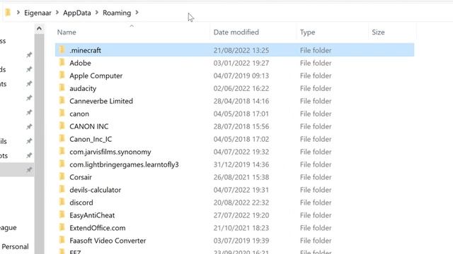Open the Personal item in navigation pane
The image size is (453, 254).
(x=15, y=246)
